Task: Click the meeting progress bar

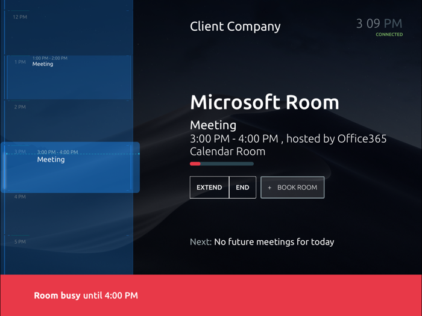Action: tap(221, 164)
